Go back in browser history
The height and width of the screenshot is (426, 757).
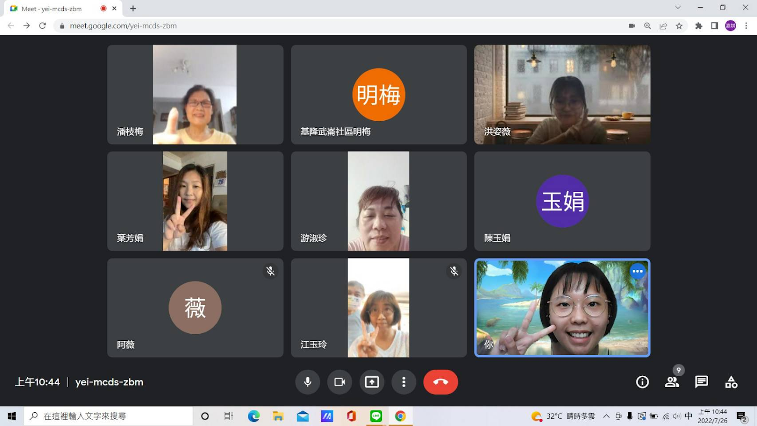click(x=11, y=26)
